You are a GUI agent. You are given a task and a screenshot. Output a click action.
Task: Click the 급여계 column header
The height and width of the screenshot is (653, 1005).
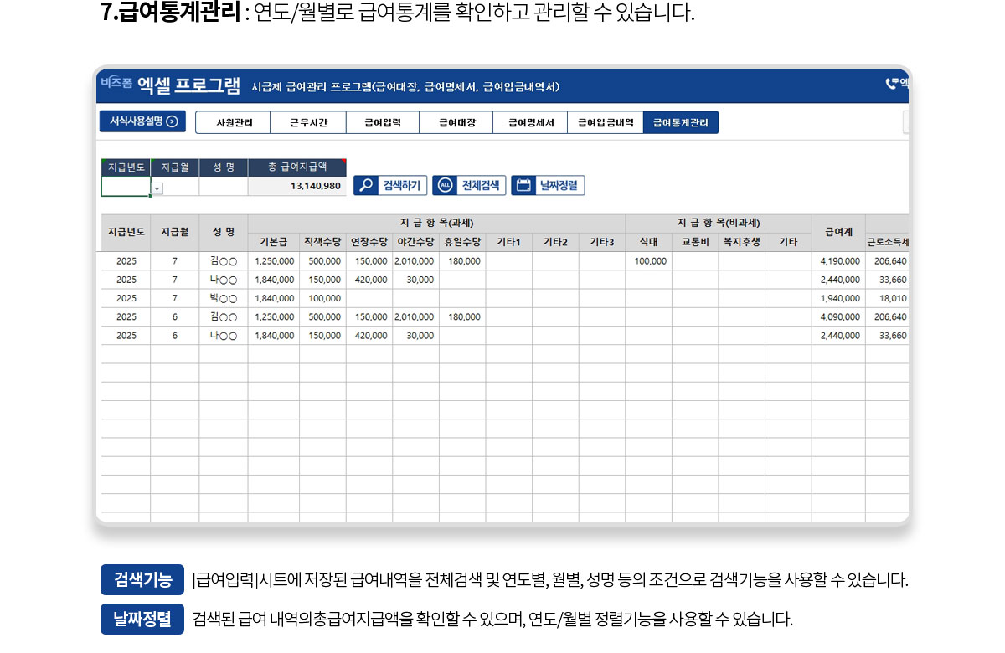(x=838, y=233)
